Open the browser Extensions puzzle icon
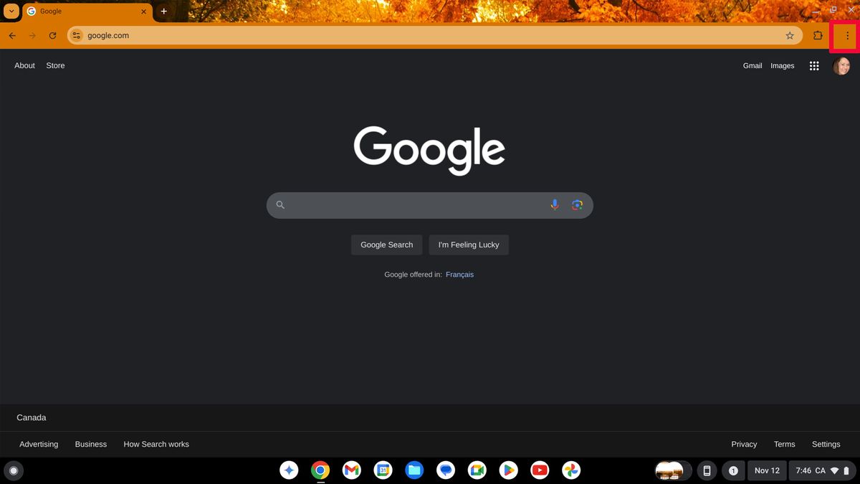The image size is (860, 484). (818, 35)
